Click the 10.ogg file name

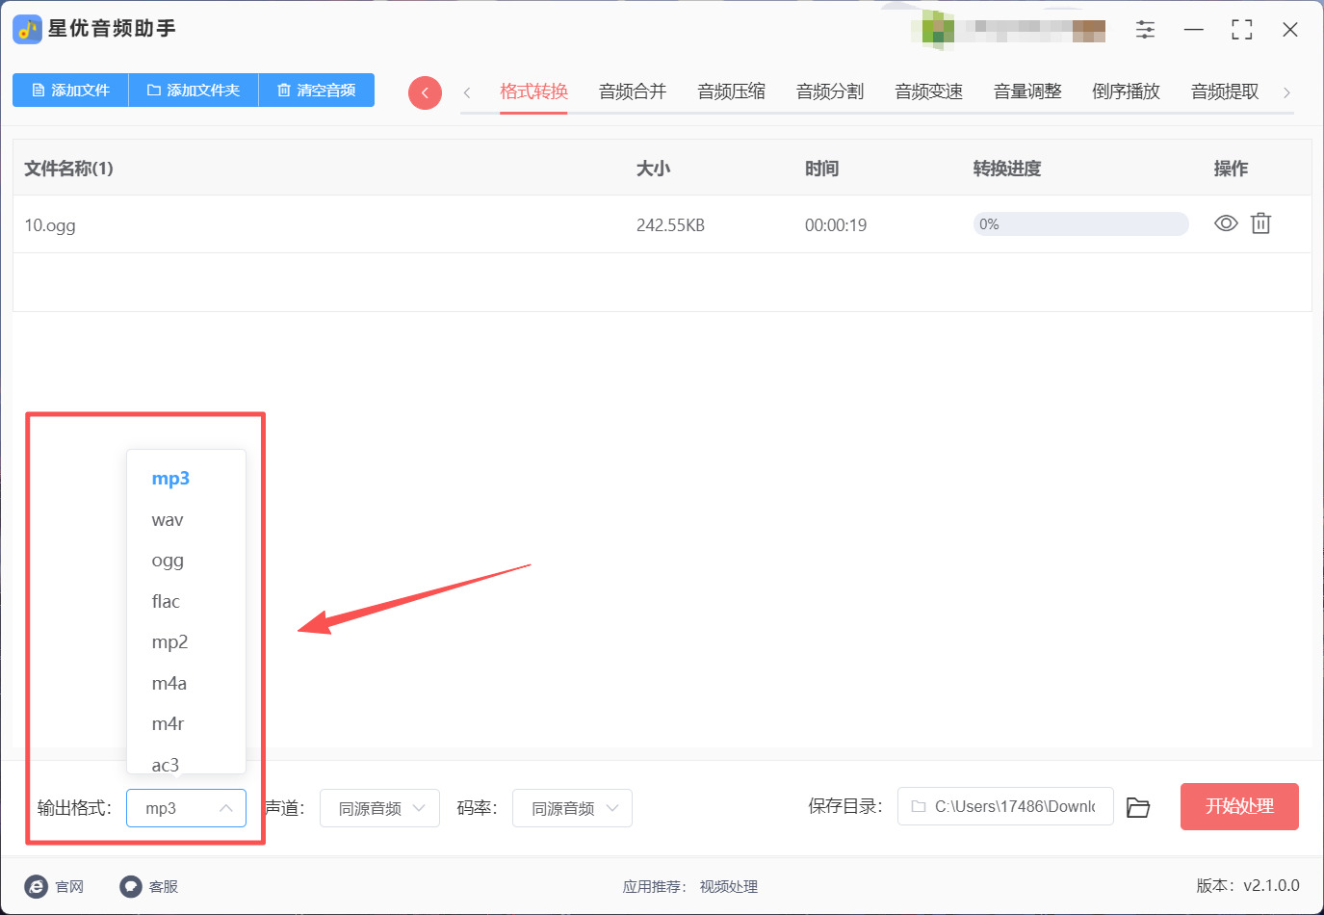pos(50,225)
